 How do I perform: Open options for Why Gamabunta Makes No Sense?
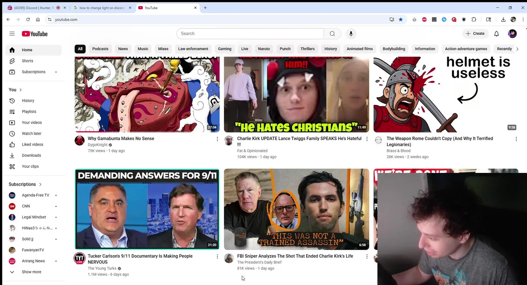(x=217, y=139)
